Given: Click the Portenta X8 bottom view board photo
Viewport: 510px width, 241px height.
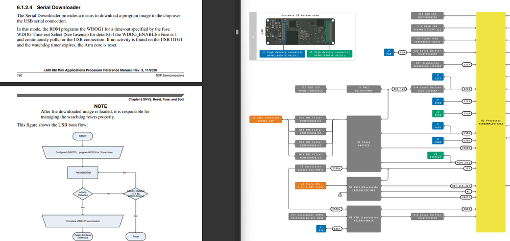Looking at the screenshot, I should [299, 33].
